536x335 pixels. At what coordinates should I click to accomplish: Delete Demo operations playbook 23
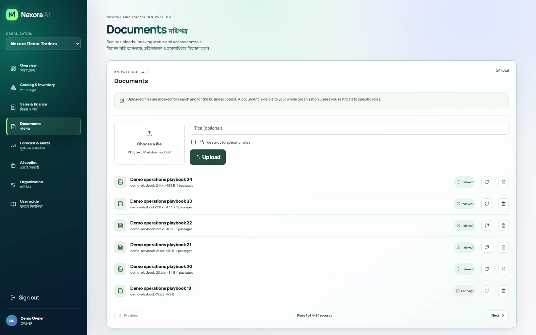click(504, 204)
